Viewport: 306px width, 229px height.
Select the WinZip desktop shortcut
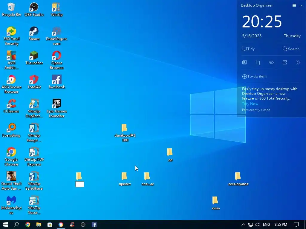pos(56,9)
